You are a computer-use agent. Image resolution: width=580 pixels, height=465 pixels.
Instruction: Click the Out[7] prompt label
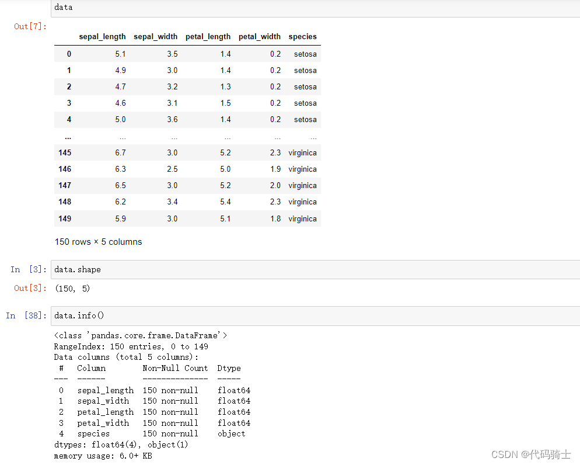(x=30, y=27)
